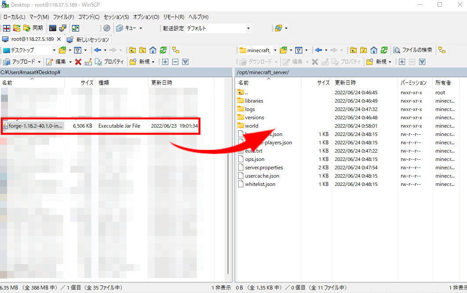Open preferences gear icon
Viewport: 467px width, 293px height.
pyautogui.click(x=107, y=28)
